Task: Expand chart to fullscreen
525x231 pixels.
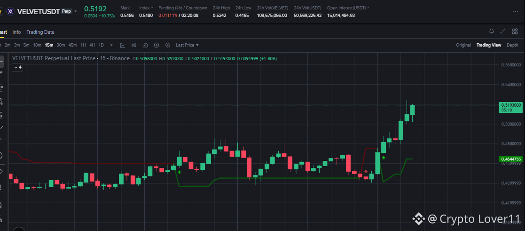Action: coord(503,32)
